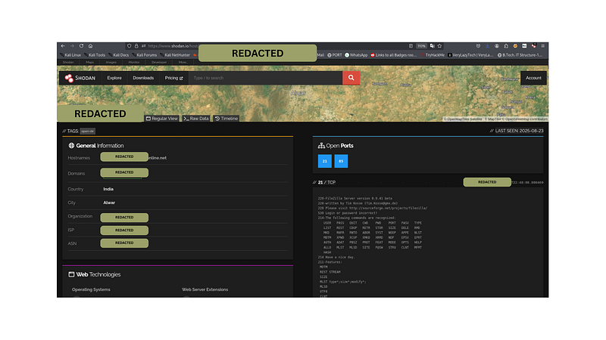Click the padlock site security icon
606x340 pixels.
[136, 46]
